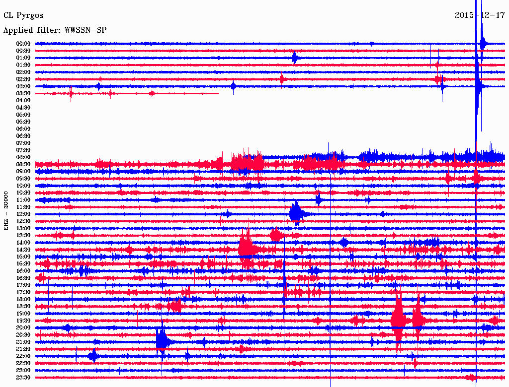Click the 11:00 time label
Image resolution: width=509 pixels, height=387 pixels.
click(x=23, y=200)
